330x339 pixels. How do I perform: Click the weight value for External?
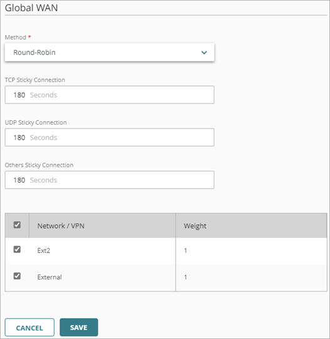tap(186, 277)
